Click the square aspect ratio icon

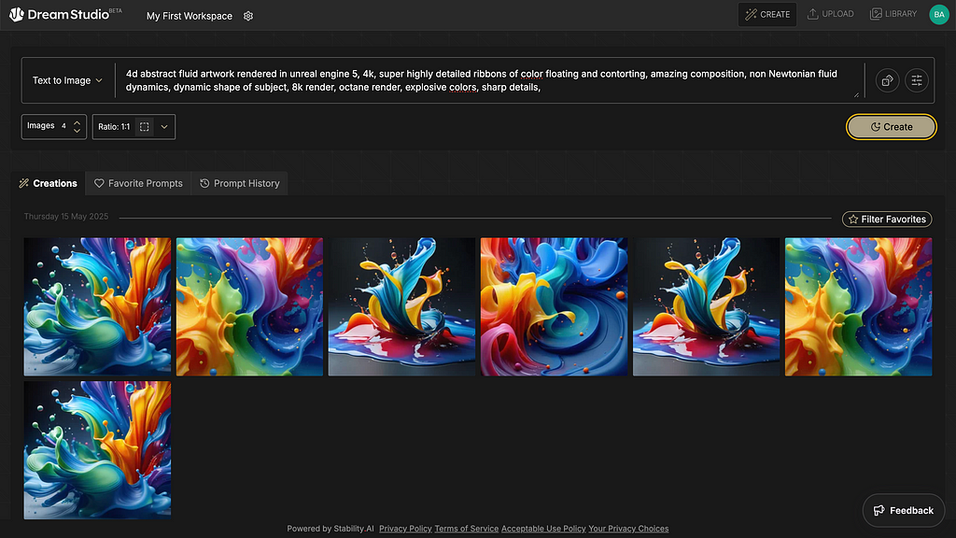pyautogui.click(x=145, y=127)
